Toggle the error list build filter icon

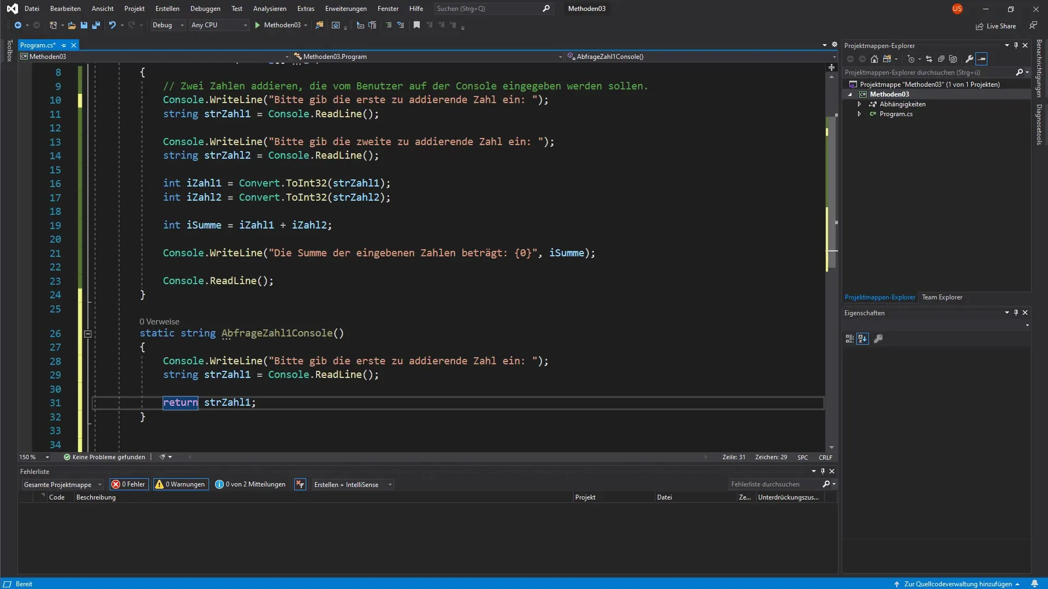[x=300, y=484]
